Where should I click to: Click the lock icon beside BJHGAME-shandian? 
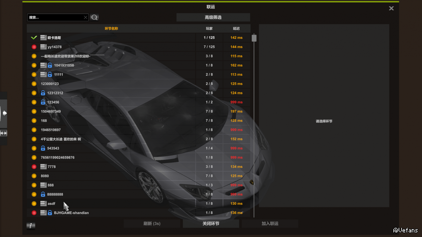[x=50, y=213]
